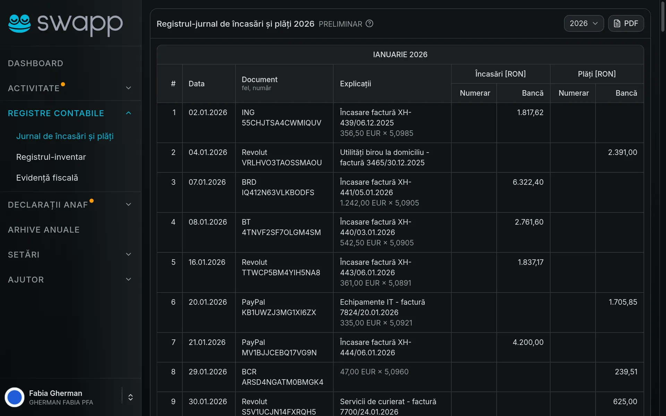Screen dimensions: 666x416
Task: Open the 2026 year dropdown
Action: tap(584, 24)
